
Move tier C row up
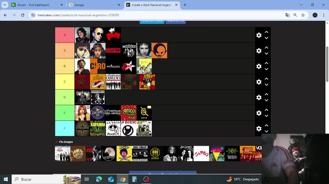[x=266, y=79]
